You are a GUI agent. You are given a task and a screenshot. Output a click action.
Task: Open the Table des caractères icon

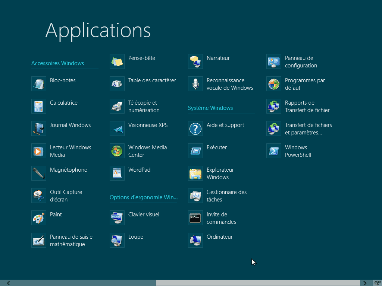(117, 84)
